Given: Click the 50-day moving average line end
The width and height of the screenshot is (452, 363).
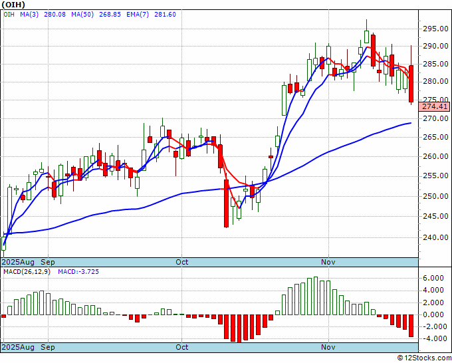Looking at the screenshot, I should tap(410, 123).
